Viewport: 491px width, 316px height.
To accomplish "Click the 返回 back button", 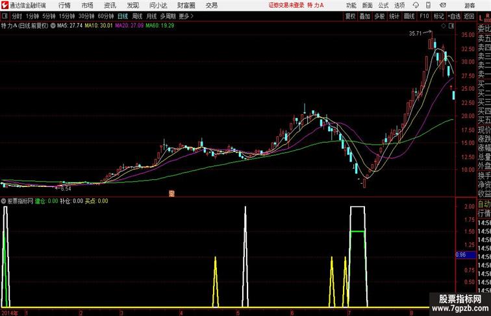I will pyautogui.click(x=469, y=16).
